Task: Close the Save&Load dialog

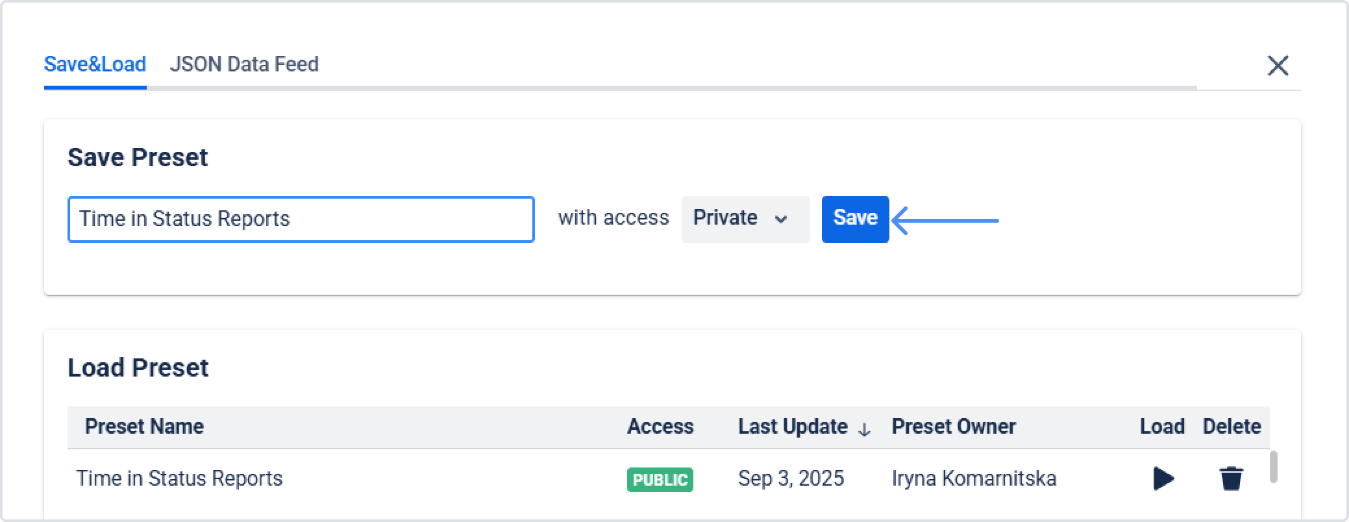Action: pos(1278,66)
